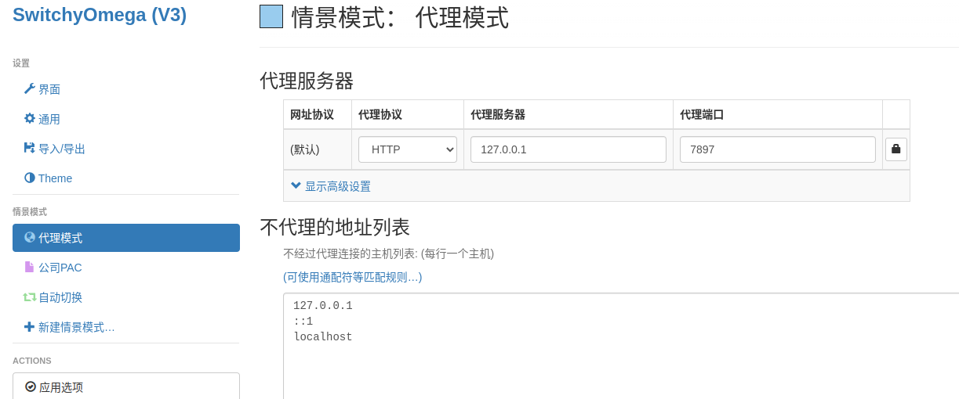Click the blue profile color swatch
The width and height of the screenshot is (959, 399).
pos(271,16)
